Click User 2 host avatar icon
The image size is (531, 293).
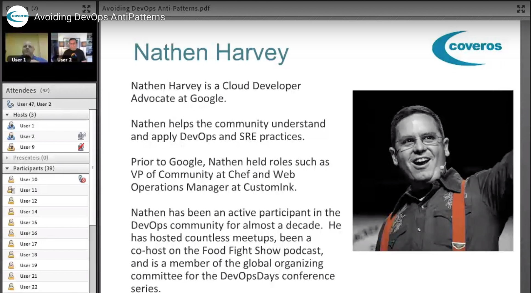pos(11,136)
